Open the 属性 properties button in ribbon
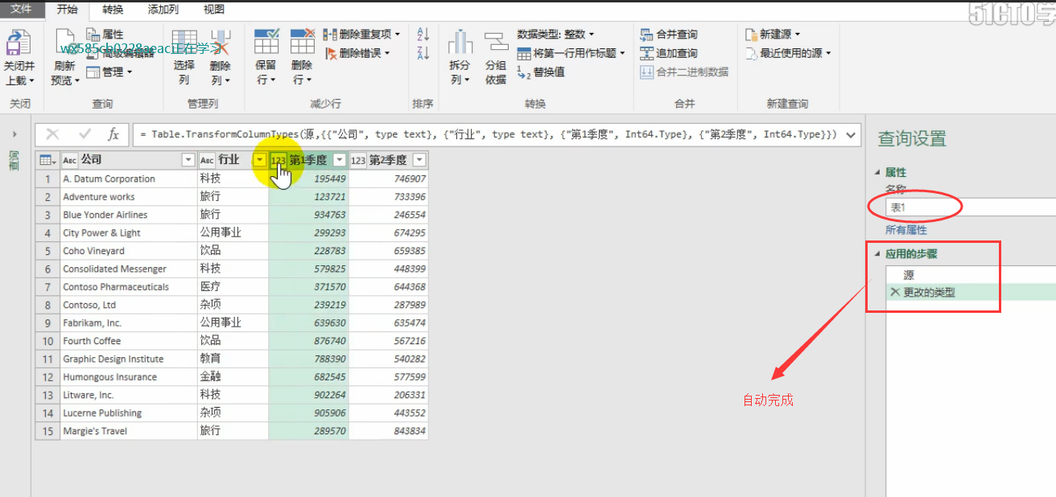This screenshot has width=1056, height=497. point(105,35)
